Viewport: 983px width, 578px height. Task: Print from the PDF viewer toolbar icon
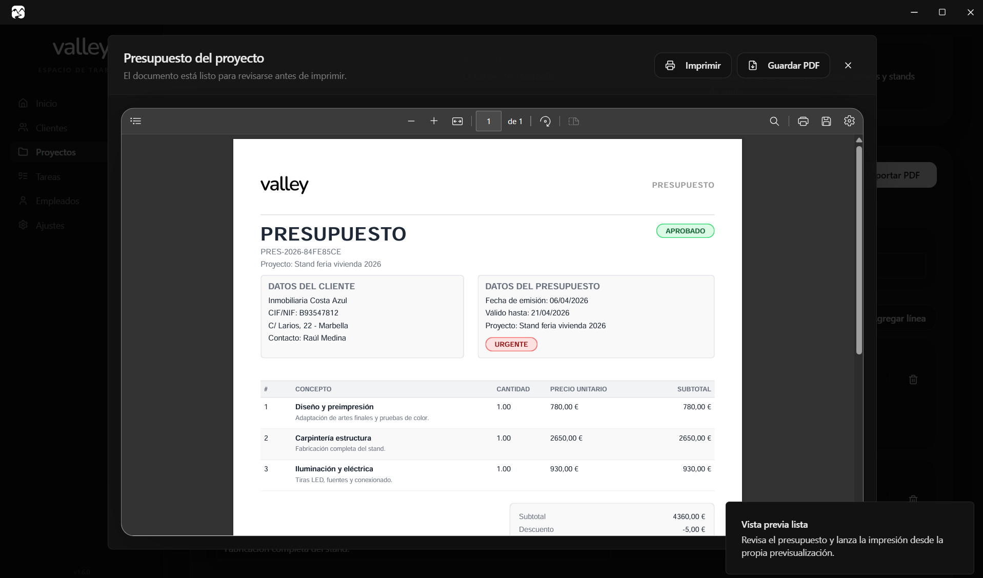pyautogui.click(x=803, y=121)
